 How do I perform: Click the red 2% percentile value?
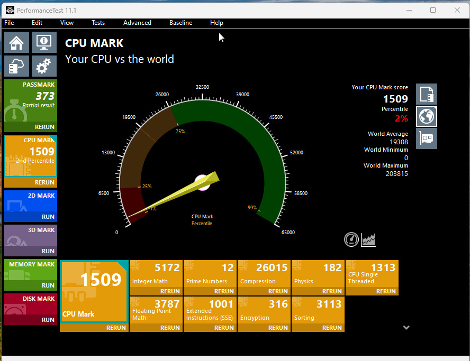tap(401, 118)
